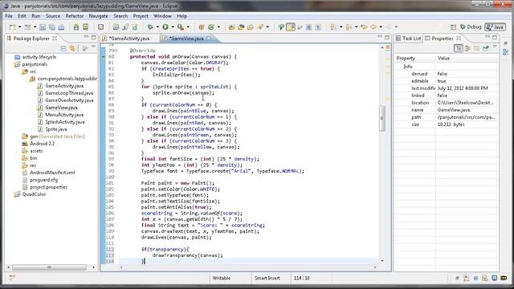514x289 pixels.
Task: Select the res folder
Action: [33, 165]
